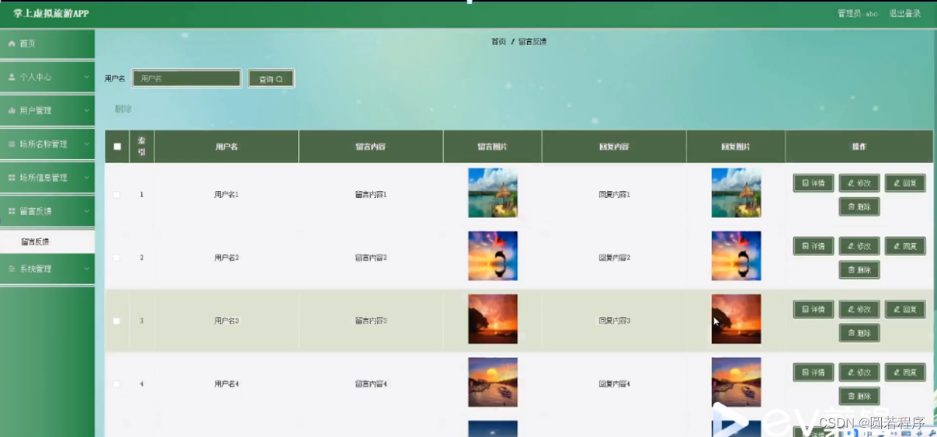Screen dimensions: 937x437
Task: Open 首页 in the sidebar menu
Action: (x=47, y=43)
